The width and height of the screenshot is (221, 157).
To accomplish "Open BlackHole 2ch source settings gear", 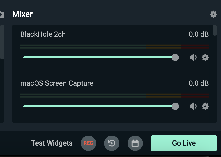I will [205, 57].
